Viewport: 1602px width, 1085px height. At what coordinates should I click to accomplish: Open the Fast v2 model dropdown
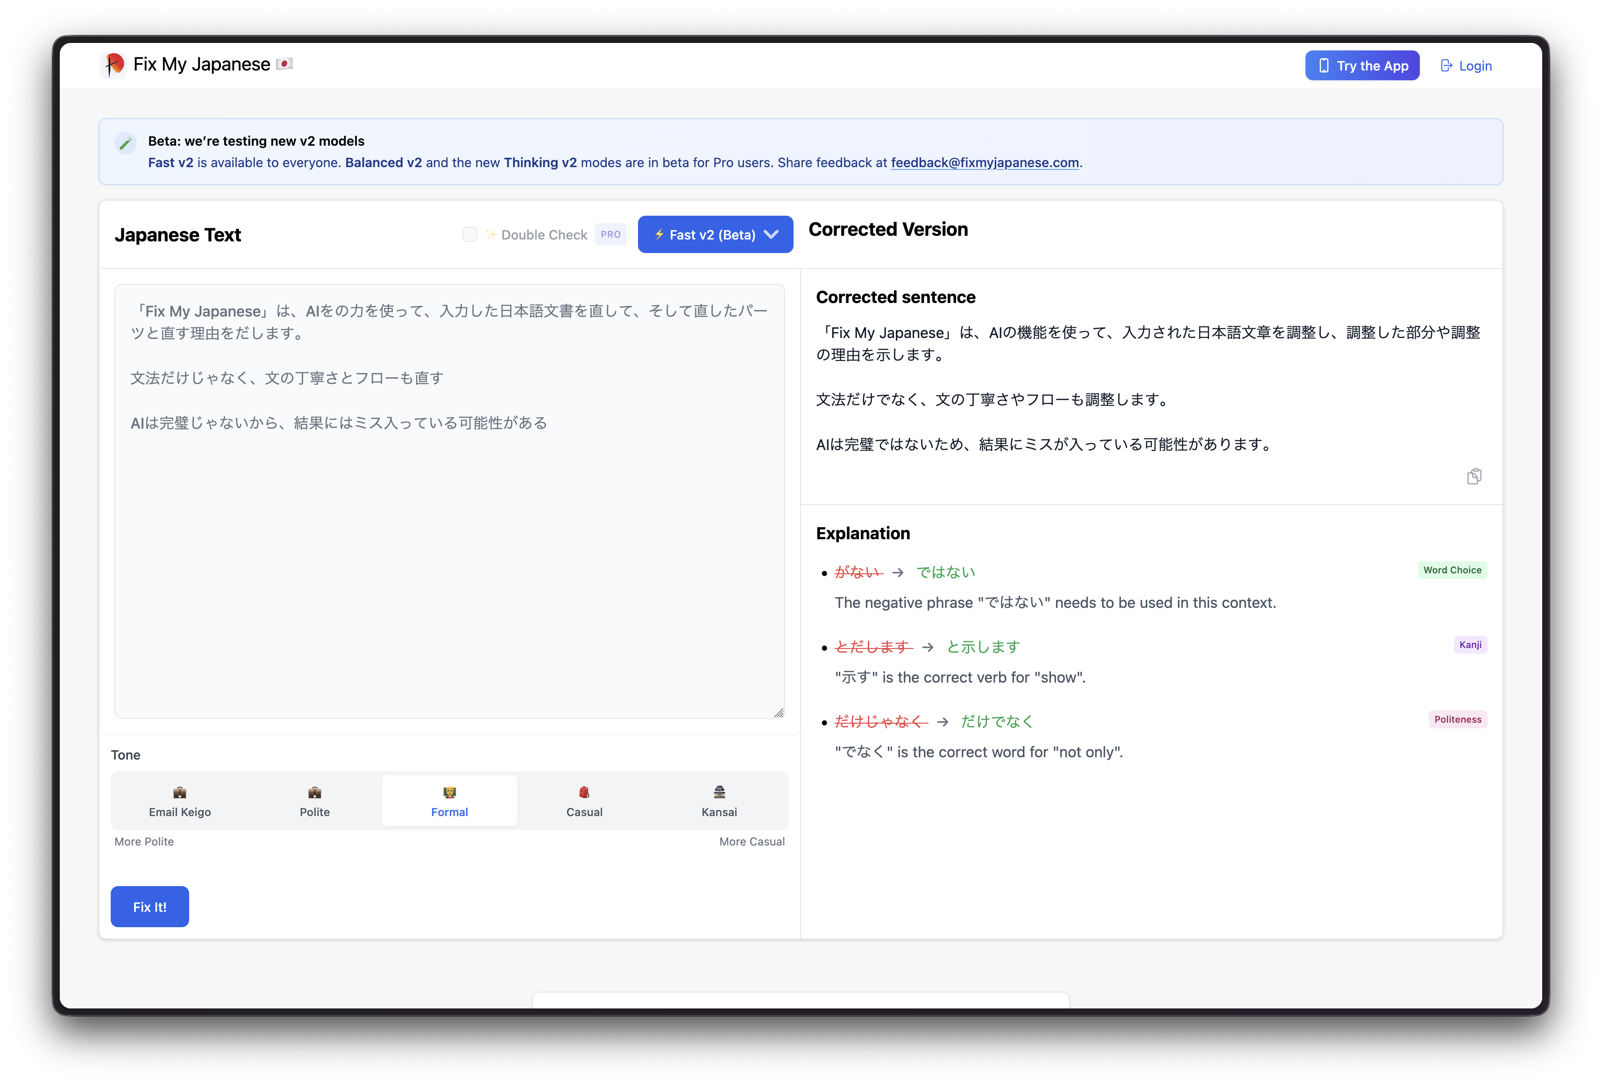click(x=715, y=234)
